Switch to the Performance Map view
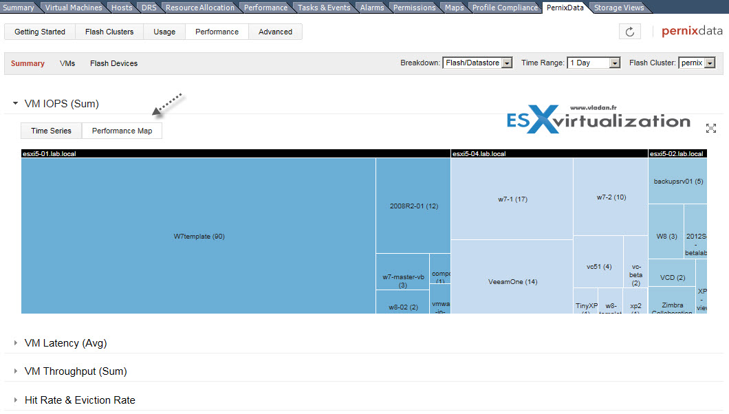This screenshot has height=414, width=729. tap(122, 131)
